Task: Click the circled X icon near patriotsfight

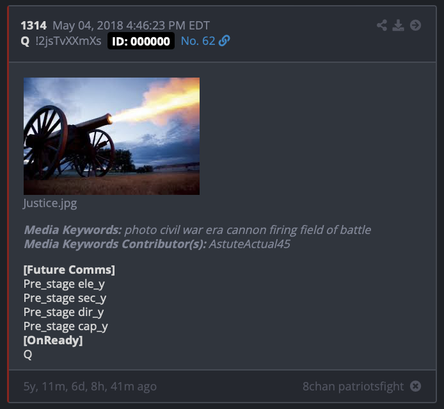Action: tap(415, 386)
